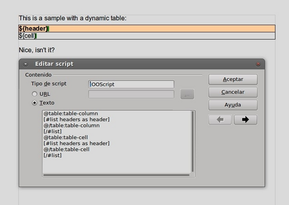Click the @table:table-cell line in script text

66,137
